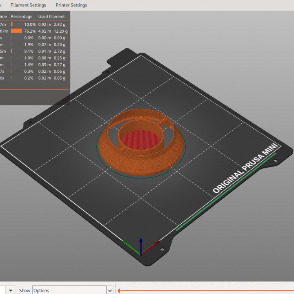Click the 0.92 m filament length

tap(45, 24)
